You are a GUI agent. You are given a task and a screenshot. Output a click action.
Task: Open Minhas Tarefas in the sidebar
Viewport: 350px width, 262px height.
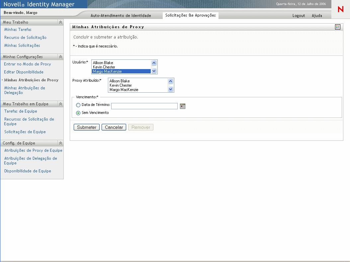(x=18, y=30)
